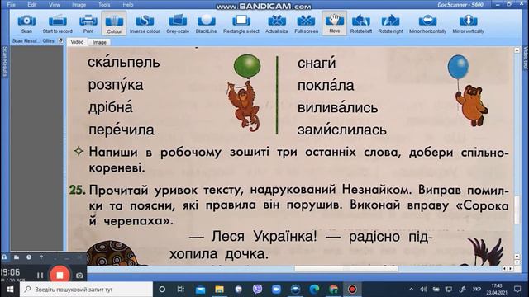Switch to the Image tab
529x297 pixels.
pyautogui.click(x=99, y=42)
